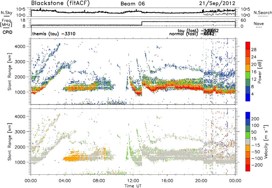
Task: Click the 'Nave' legend label
Action: (x=259, y=23)
